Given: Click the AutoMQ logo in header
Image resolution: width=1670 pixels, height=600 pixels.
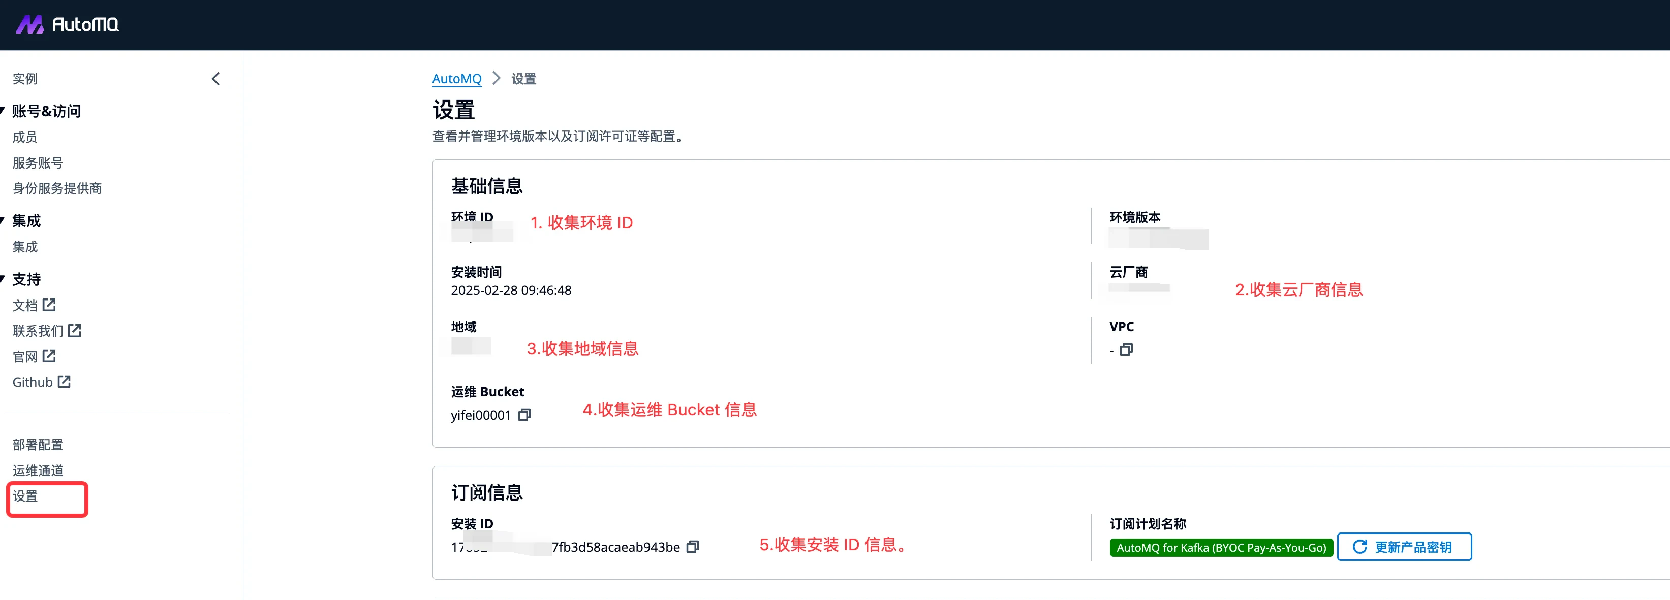Looking at the screenshot, I should pos(68,24).
